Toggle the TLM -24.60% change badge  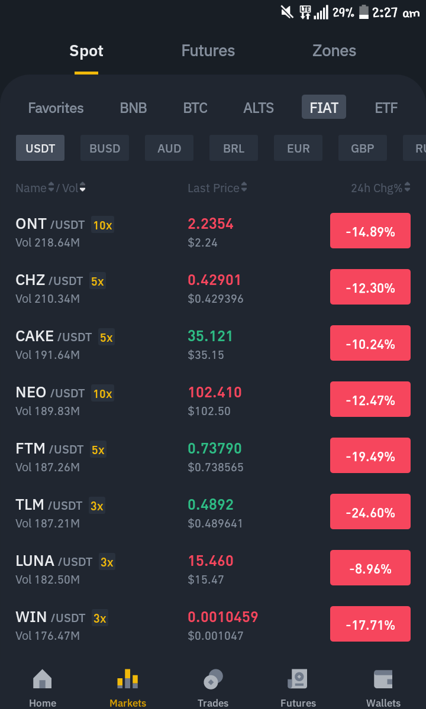[x=370, y=511]
